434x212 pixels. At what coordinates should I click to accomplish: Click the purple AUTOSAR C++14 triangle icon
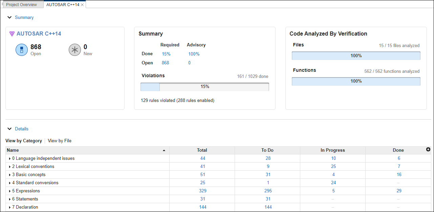pos(12,34)
